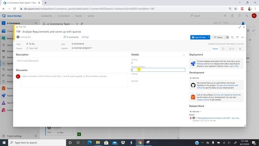The height and width of the screenshot is (146, 259).
Task: Open the Windows Start menu
Action: tap(4, 142)
